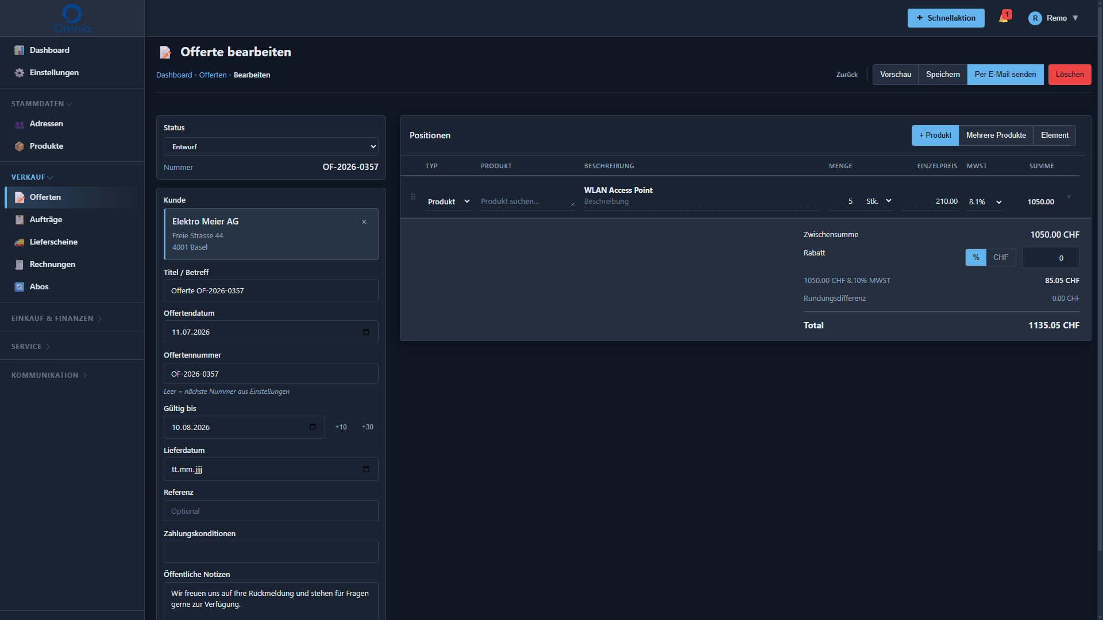Click the Lieferscheine truck icon
1103x620 pixels.
(20, 242)
